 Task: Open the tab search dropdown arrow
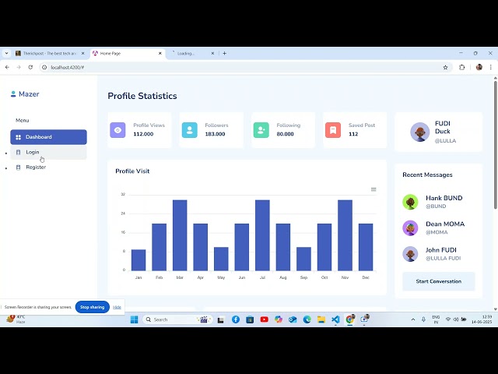click(x=6, y=54)
